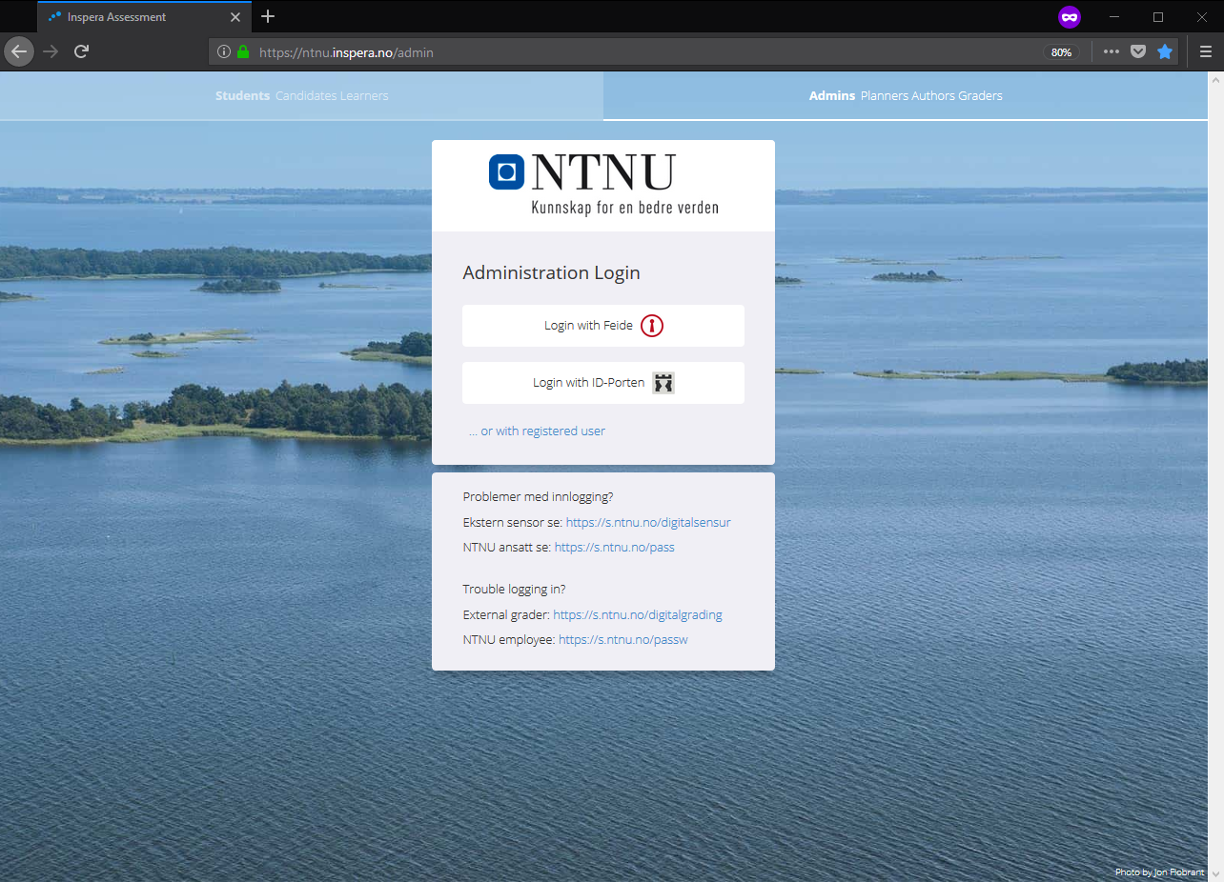Close the Inspera Assessment tab

pos(235,17)
